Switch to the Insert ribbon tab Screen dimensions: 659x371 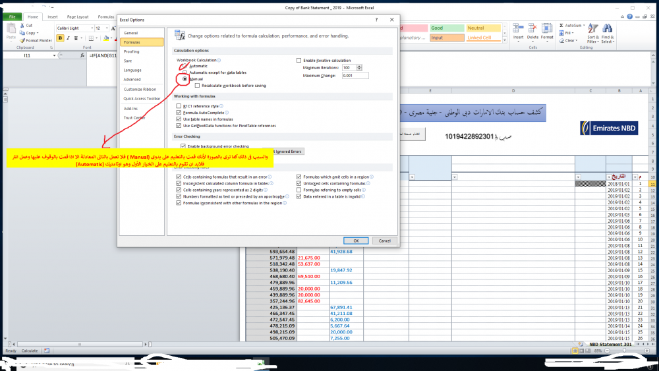pos(53,17)
